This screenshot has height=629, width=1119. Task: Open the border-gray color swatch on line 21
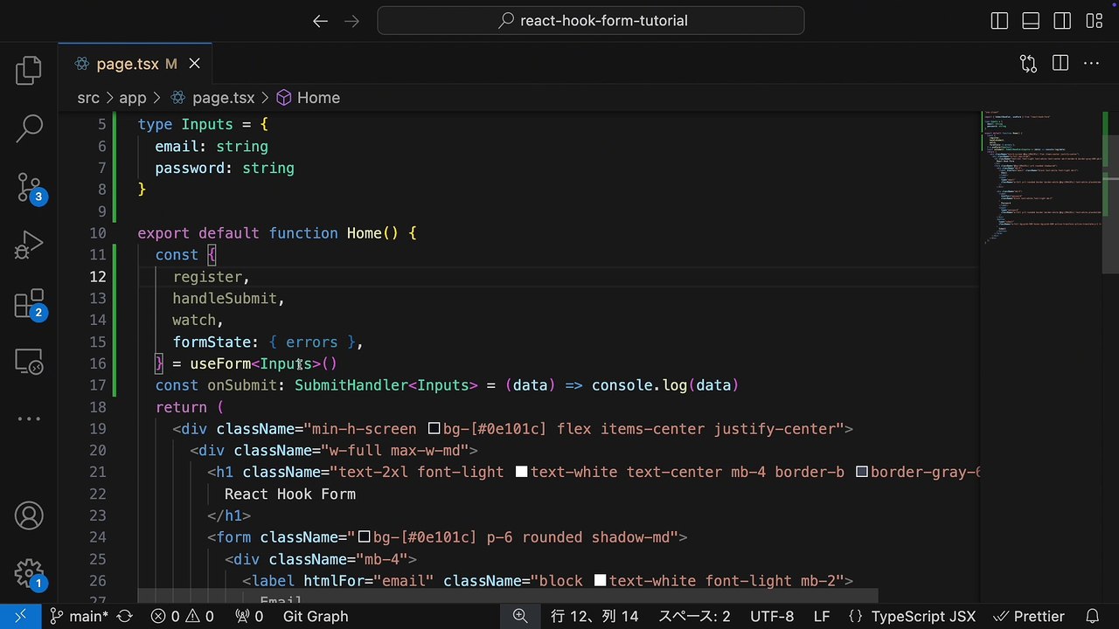click(x=861, y=472)
